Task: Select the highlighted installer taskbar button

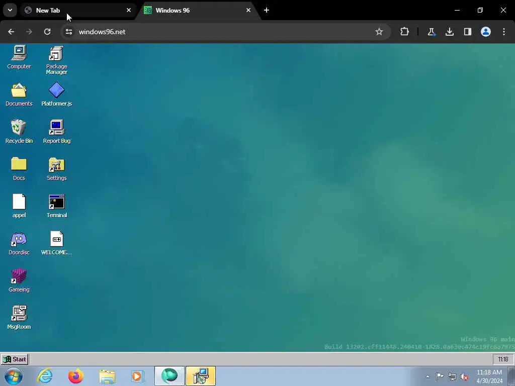Action: (x=201, y=376)
